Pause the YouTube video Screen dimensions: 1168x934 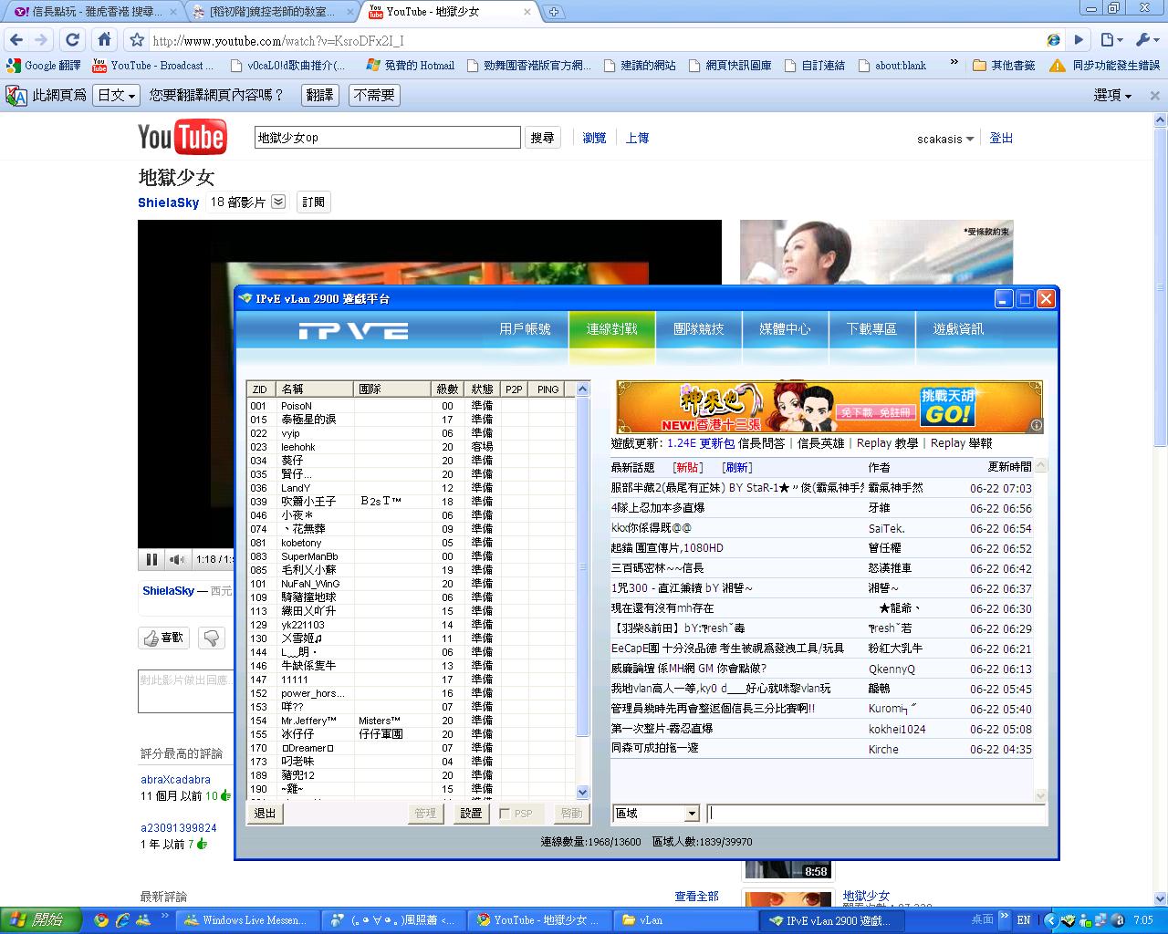[151, 559]
